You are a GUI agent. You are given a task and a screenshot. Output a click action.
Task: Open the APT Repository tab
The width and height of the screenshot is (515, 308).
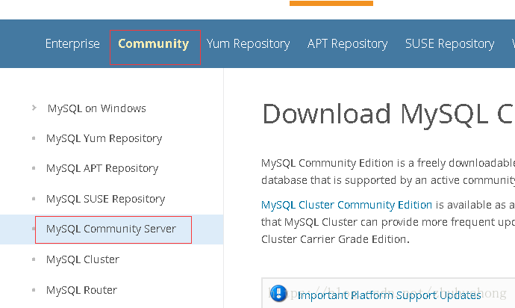pos(348,44)
